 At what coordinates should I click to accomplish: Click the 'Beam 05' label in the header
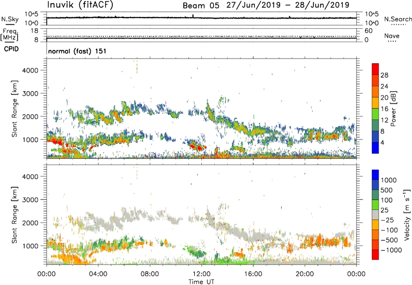coord(201,6)
